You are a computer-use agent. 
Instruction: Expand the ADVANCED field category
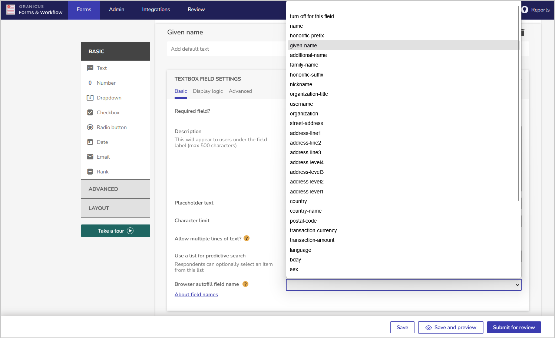103,189
